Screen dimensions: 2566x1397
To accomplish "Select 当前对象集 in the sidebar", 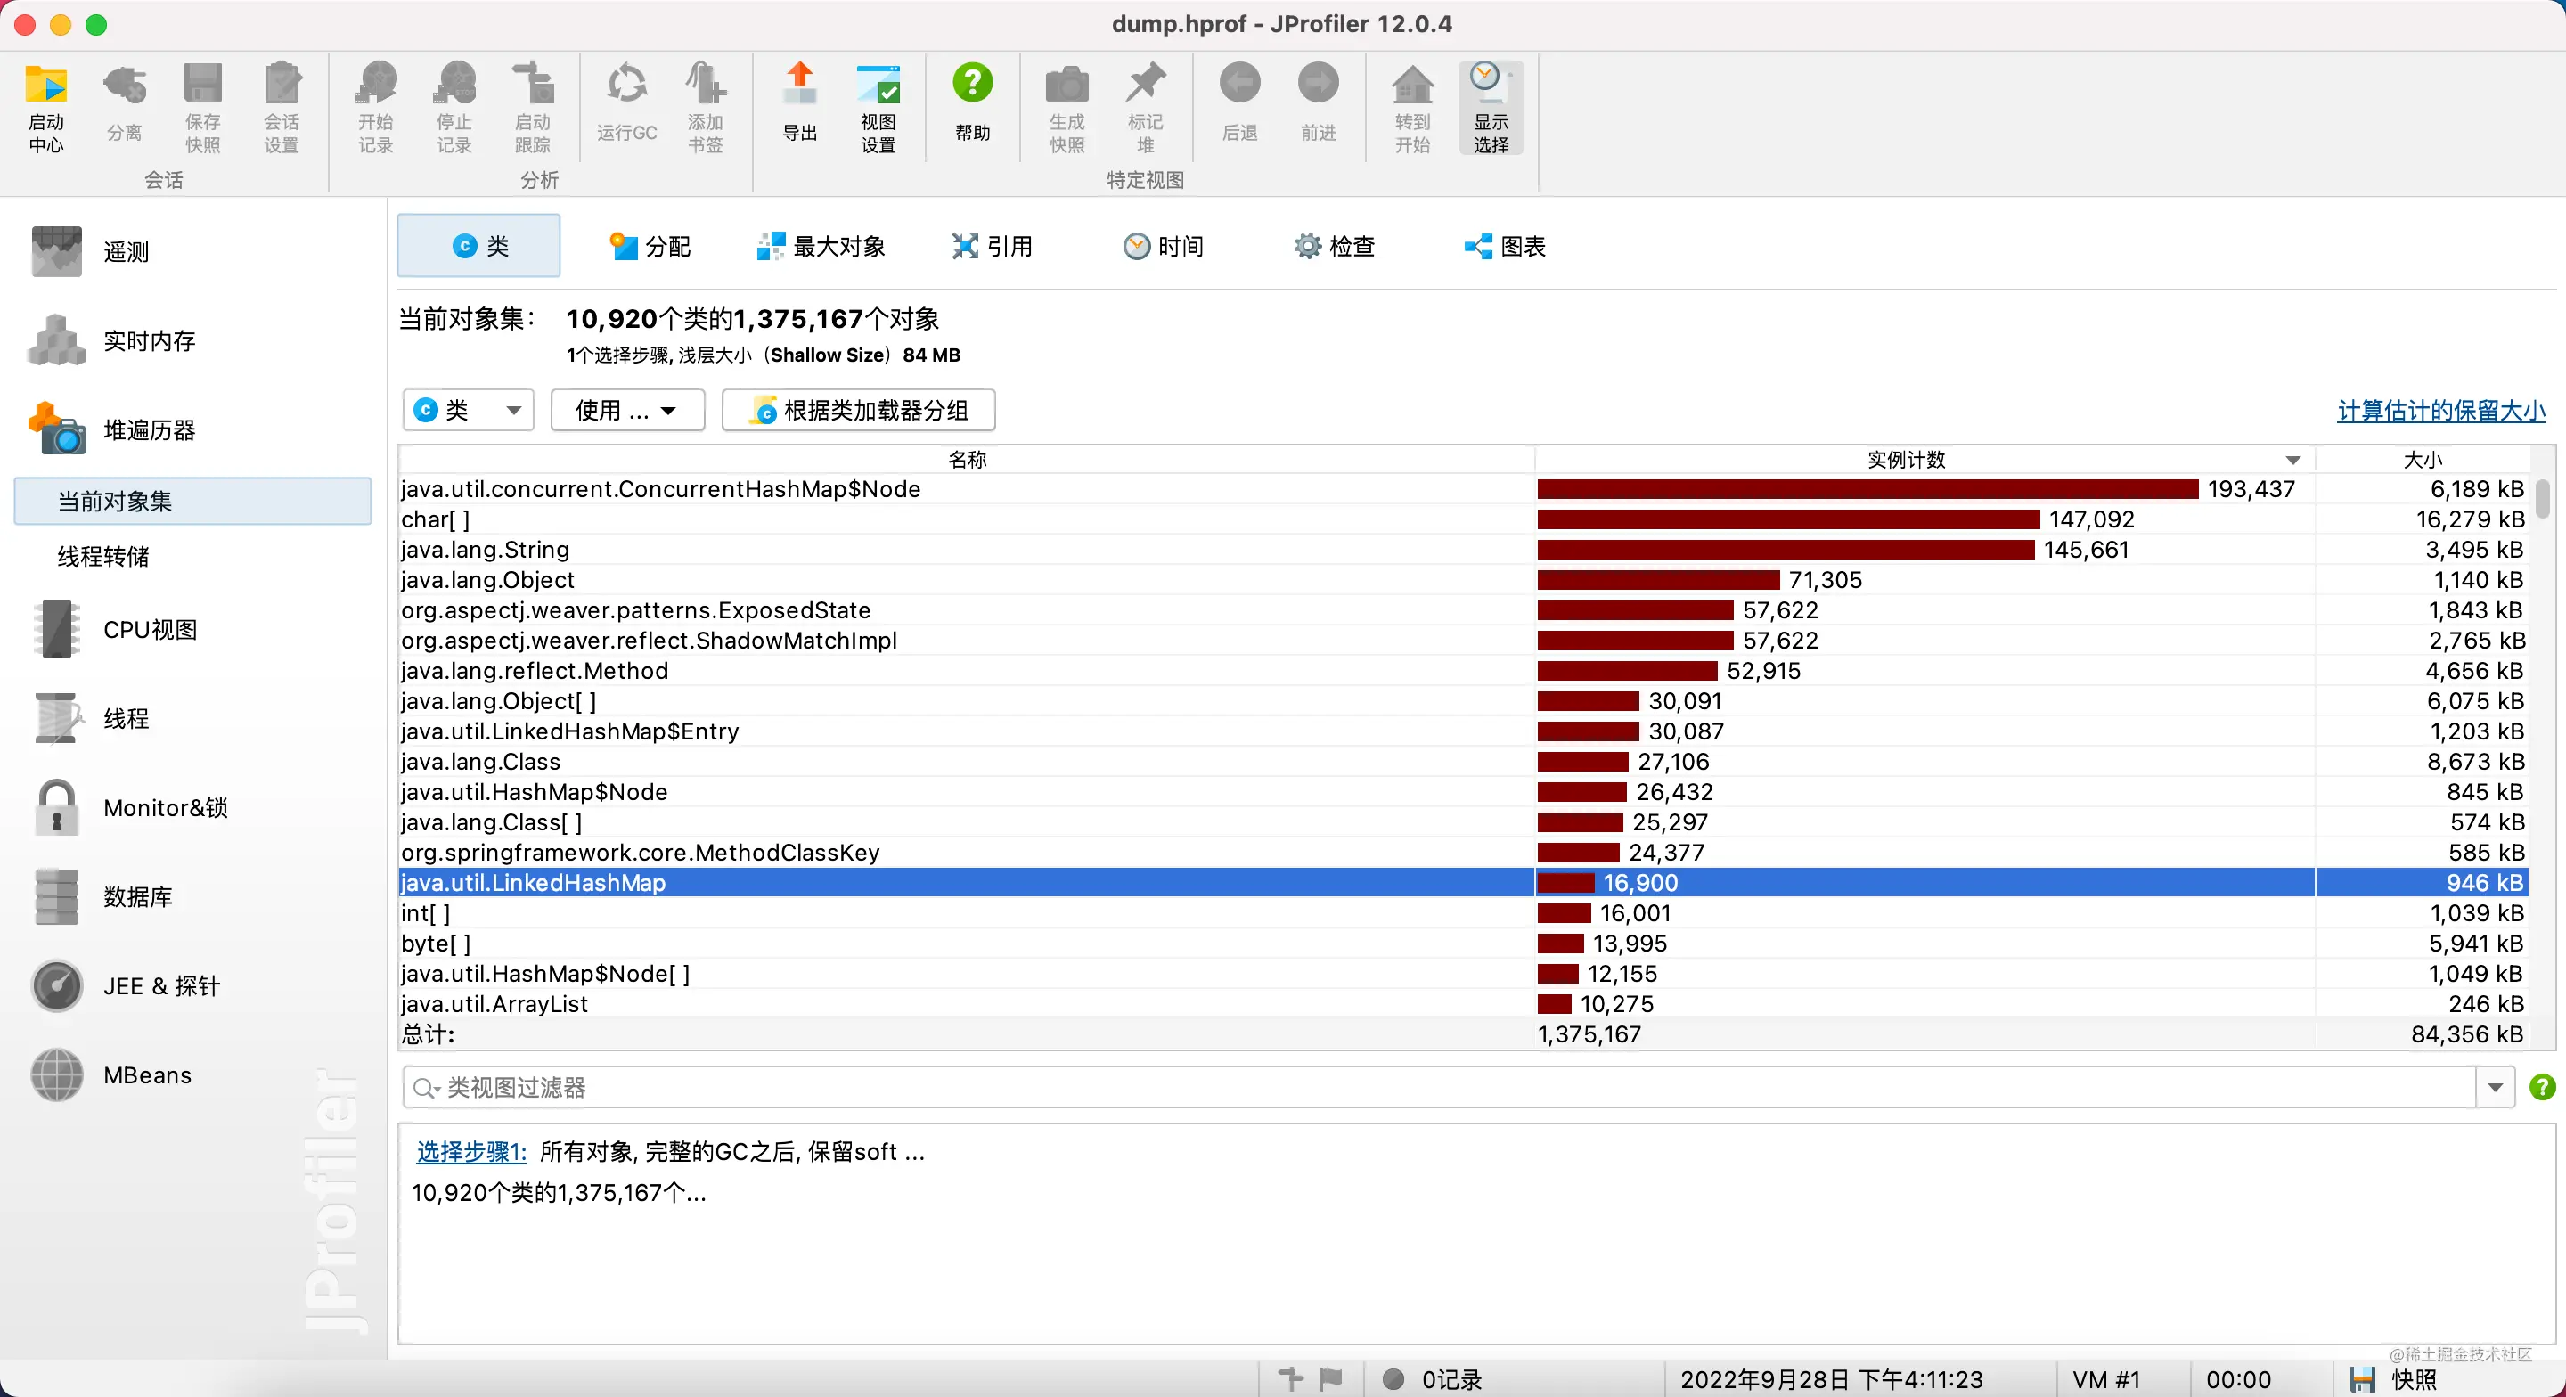I will tap(193, 500).
